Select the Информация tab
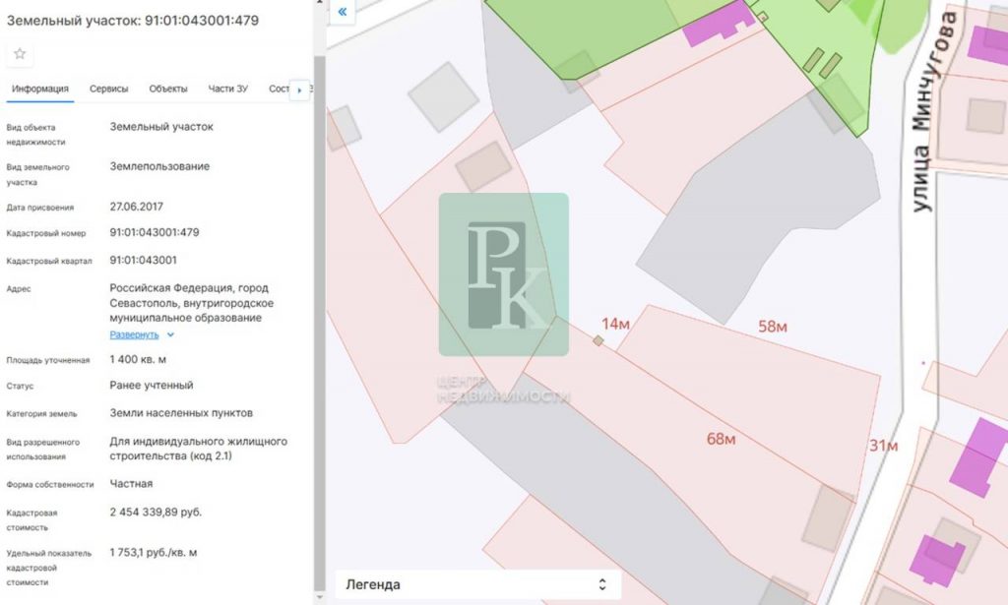Image resolution: width=1008 pixels, height=605 pixels. point(39,89)
